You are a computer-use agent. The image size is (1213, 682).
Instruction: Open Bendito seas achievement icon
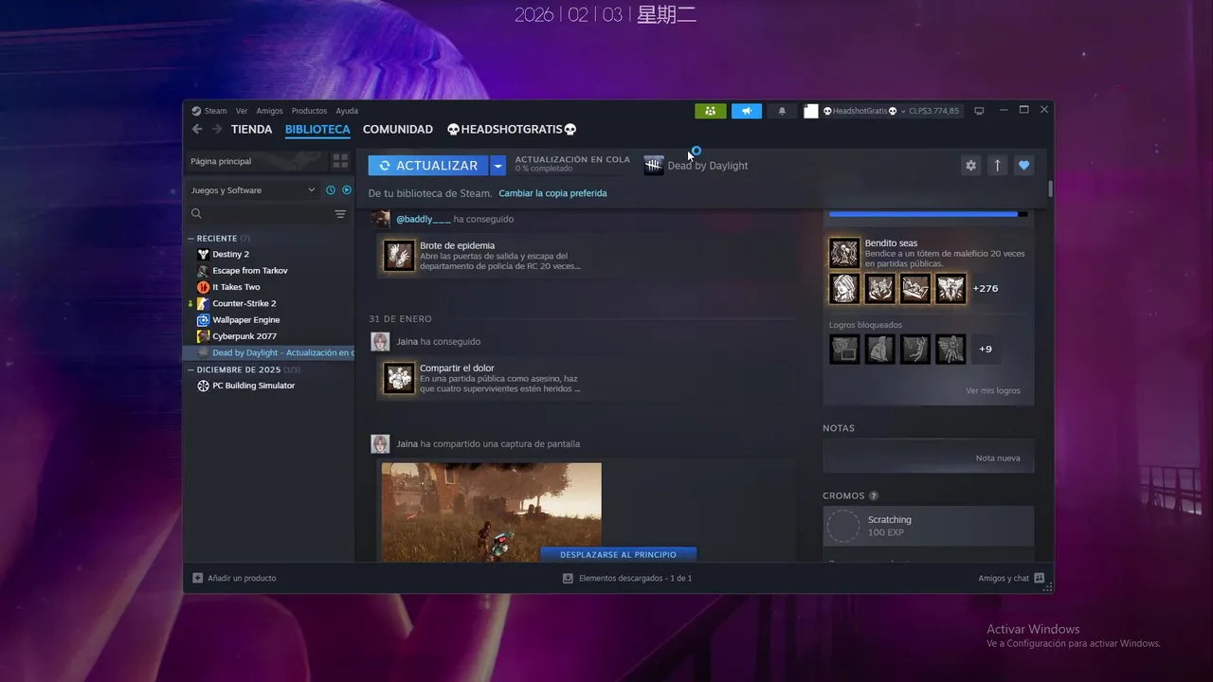[x=844, y=253]
